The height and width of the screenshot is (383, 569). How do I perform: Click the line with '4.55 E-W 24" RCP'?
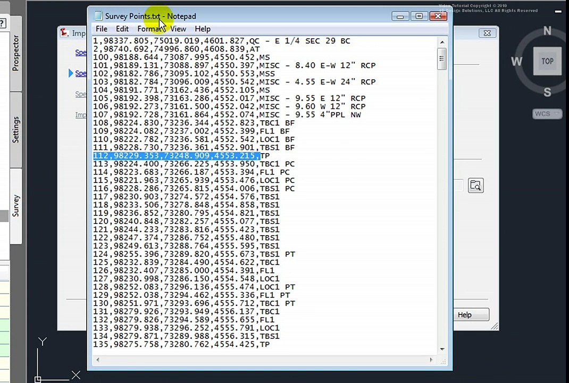tap(234, 82)
